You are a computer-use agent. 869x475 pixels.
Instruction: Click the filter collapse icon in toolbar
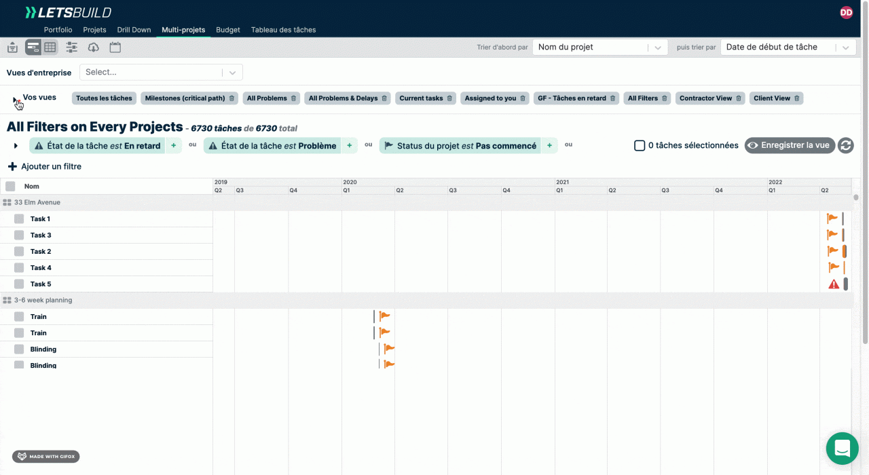coord(12,47)
